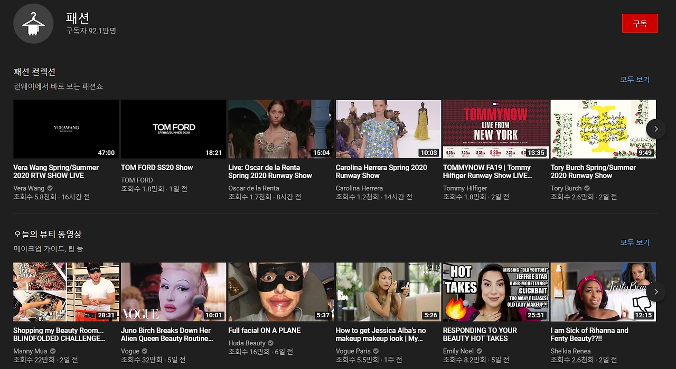Open the Jessica Alba makeup thumbnail
The image size is (676, 369).
(388, 292)
